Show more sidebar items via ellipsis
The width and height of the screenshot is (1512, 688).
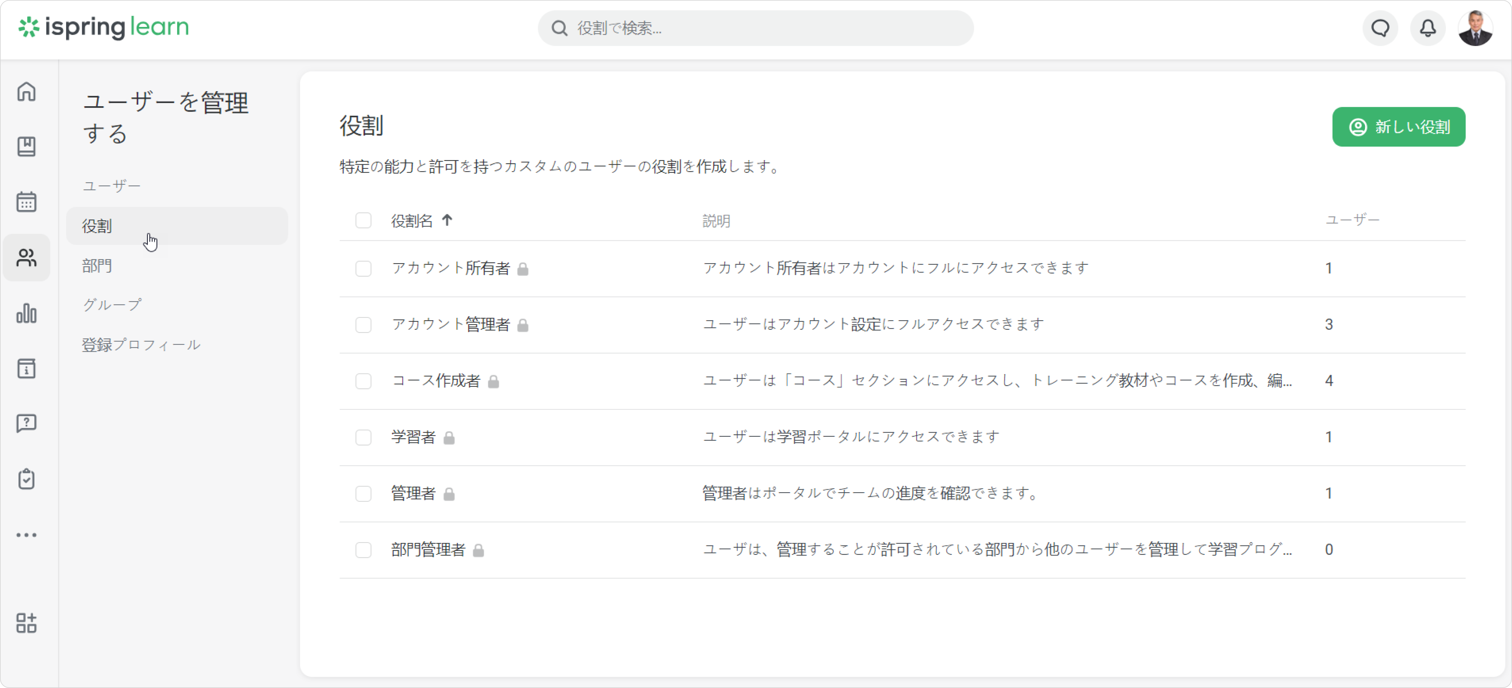tap(26, 535)
